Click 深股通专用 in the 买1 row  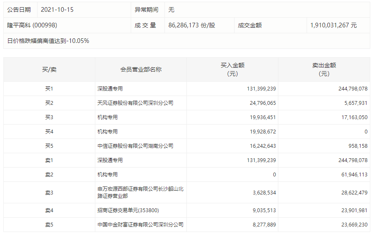point(110,89)
